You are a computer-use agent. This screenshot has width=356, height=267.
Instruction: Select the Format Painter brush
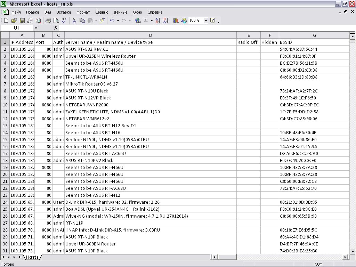coord(102,21)
